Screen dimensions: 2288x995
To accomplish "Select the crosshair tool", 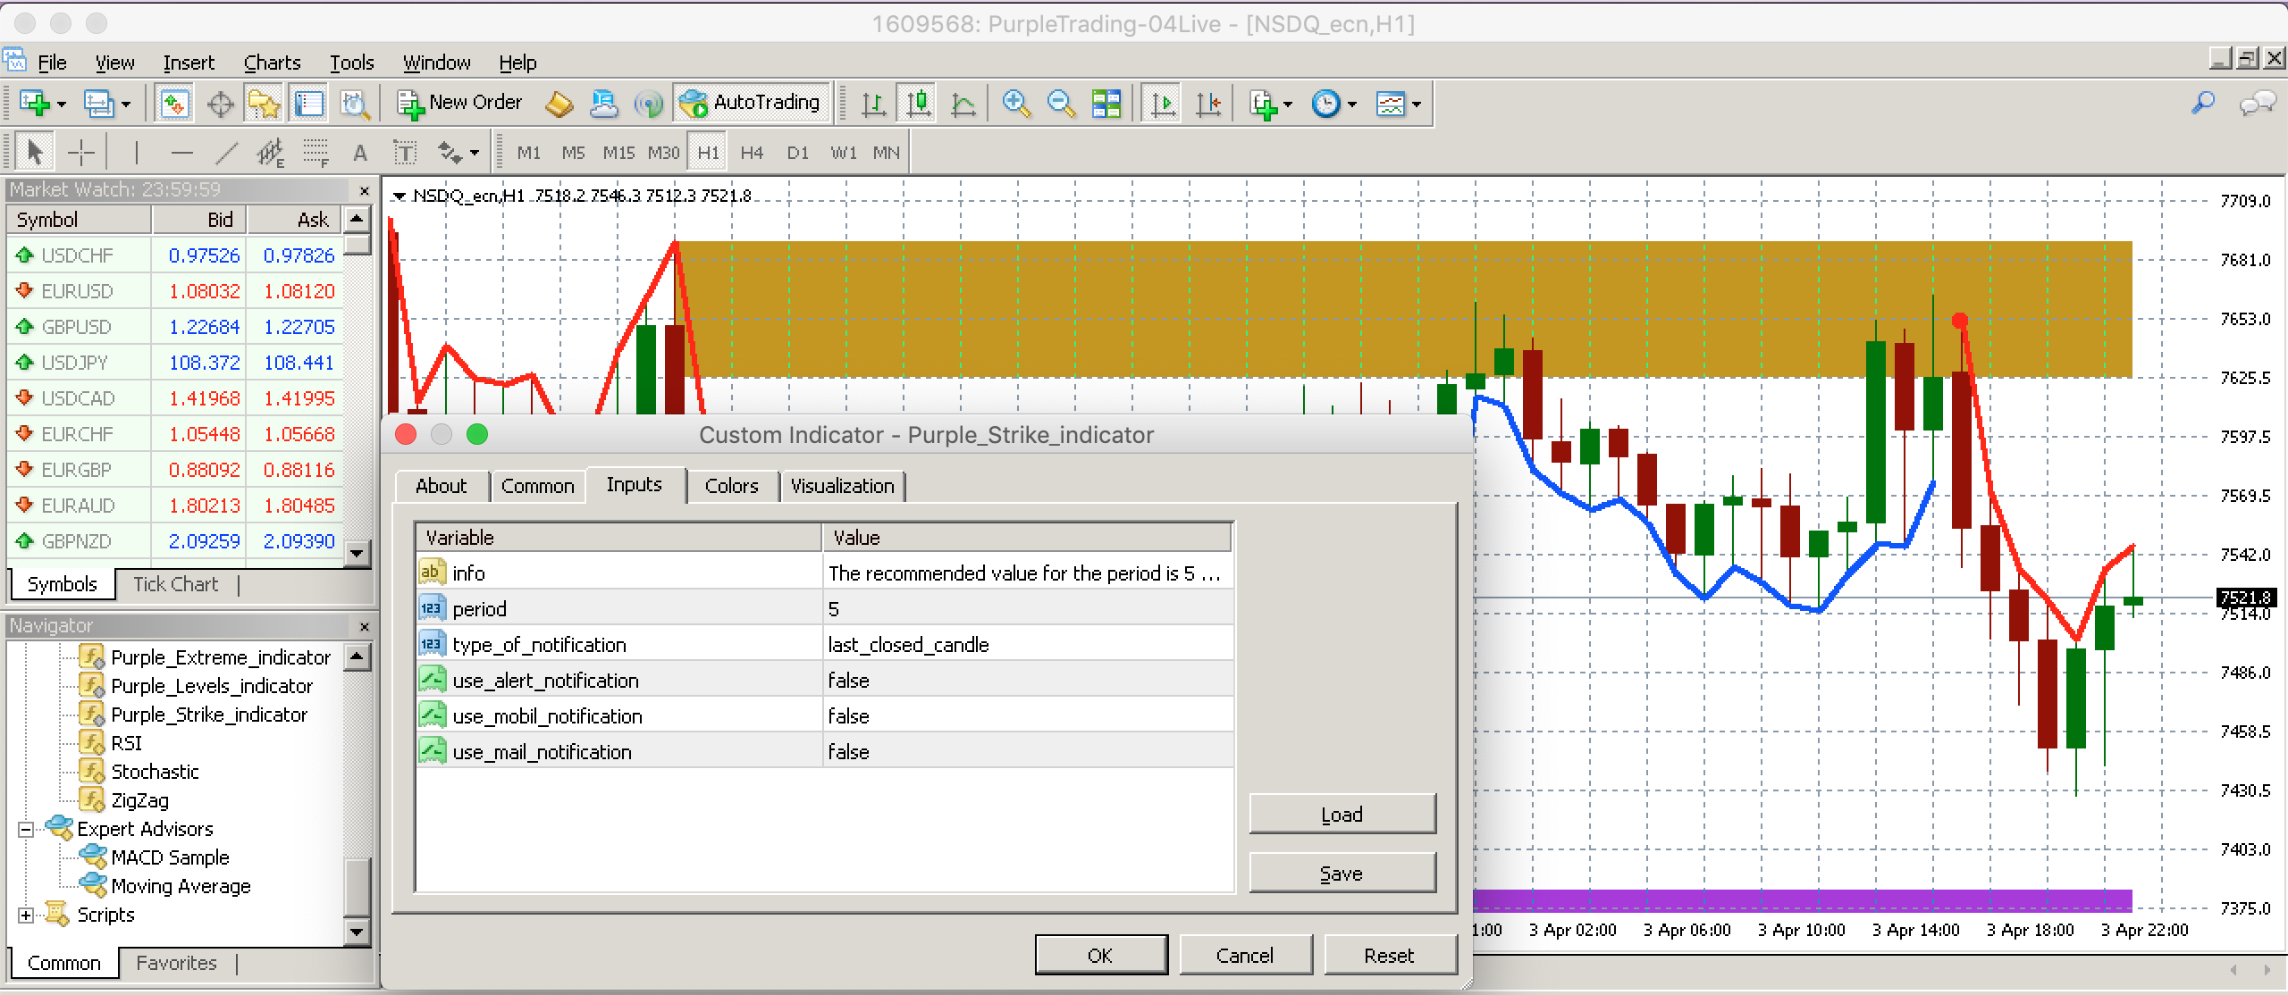I will pos(81,153).
